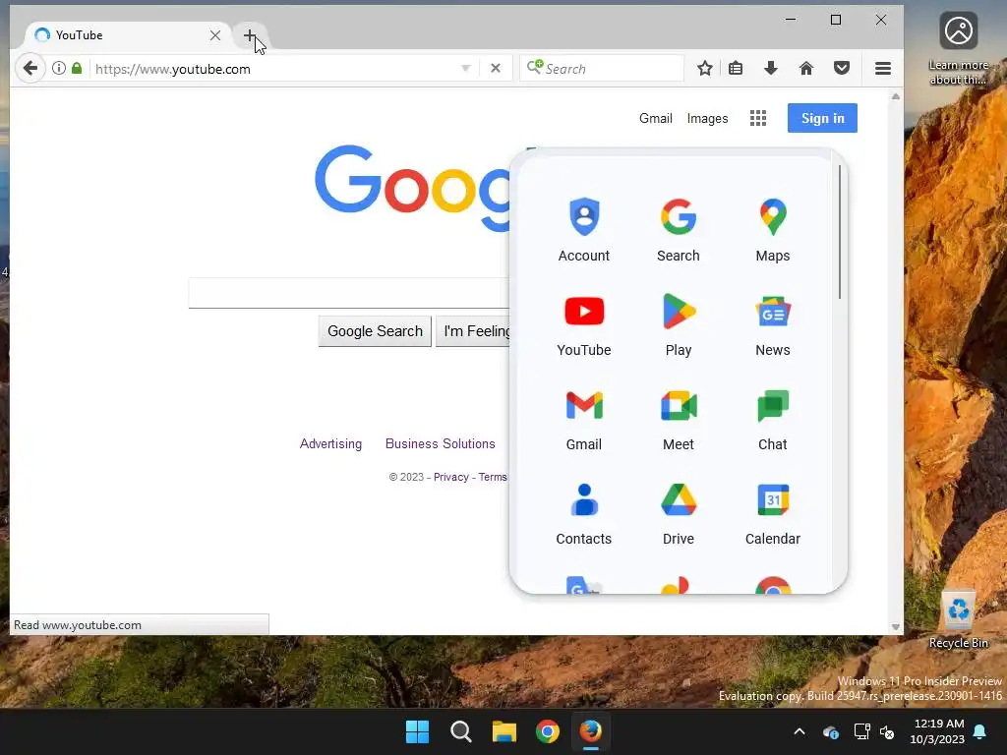1007x755 pixels.
Task: Click the page scrollbar up arrow
Action: pos(895,96)
